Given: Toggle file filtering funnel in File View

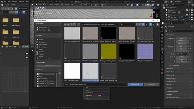Looking at the screenshot, I should pos(150,24).
